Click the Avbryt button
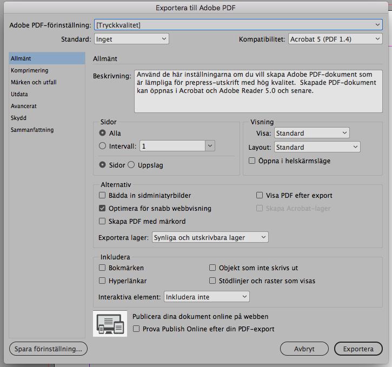392x367 pixels. tap(304, 349)
